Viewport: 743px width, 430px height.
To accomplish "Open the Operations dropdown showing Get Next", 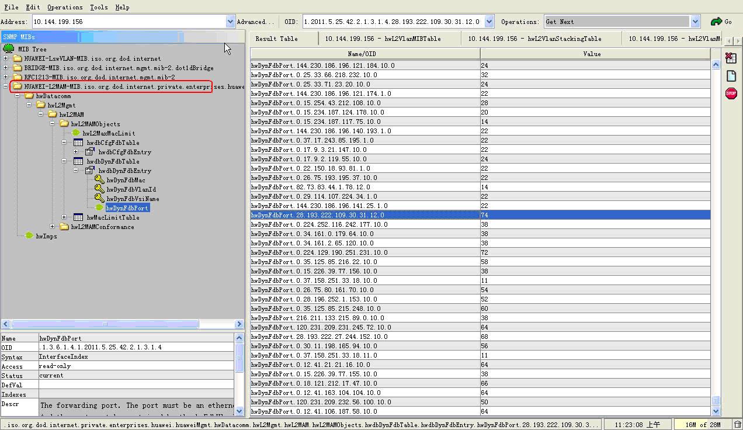I will (695, 22).
